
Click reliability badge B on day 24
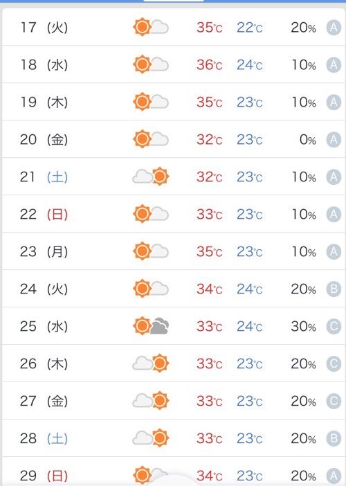coord(334,289)
